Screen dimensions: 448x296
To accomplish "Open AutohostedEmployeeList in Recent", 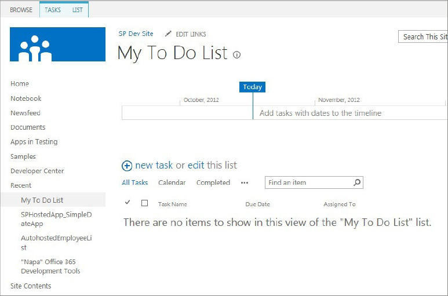I will point(56,243).
